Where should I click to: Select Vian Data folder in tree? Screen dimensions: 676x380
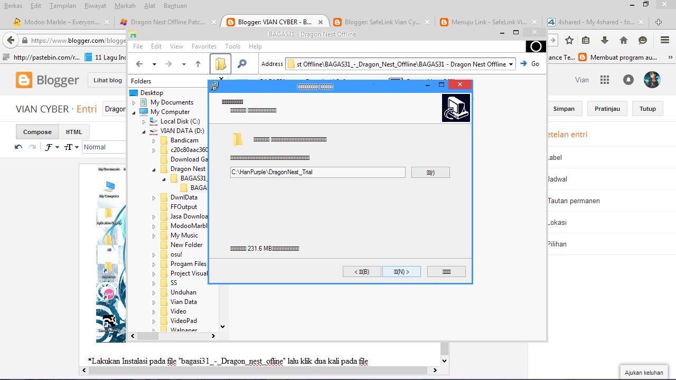click(183, 302)
